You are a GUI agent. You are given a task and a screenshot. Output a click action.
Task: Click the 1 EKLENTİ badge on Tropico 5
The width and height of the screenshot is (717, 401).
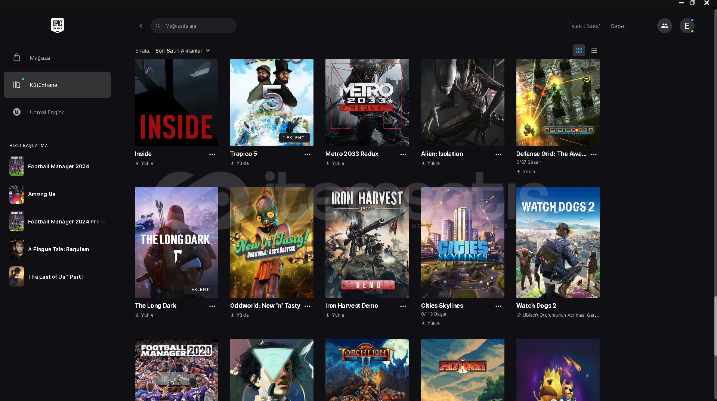(x=294, y=138)
